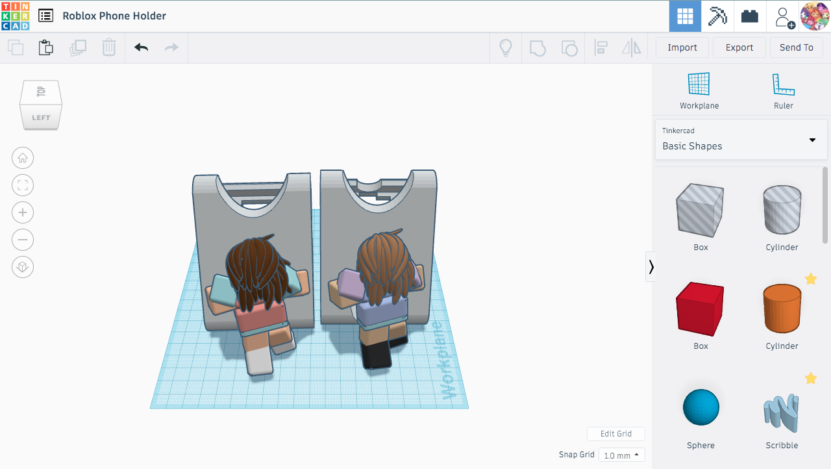Switch to the 3D design grid view
This screenshot has width=831, height=469.
[x=685, y=16]
